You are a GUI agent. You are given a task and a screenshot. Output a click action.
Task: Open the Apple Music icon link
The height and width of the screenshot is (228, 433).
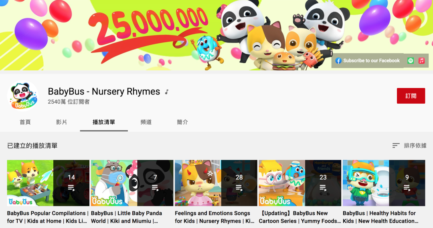(421, 61)
